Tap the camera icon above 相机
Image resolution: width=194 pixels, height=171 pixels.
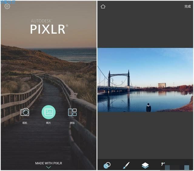[25, 112]
